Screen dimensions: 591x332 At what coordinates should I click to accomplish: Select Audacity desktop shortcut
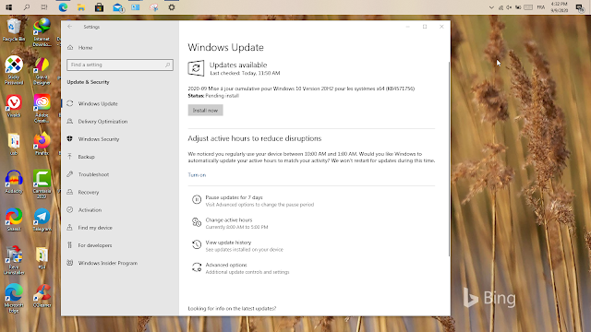(14, 182)
